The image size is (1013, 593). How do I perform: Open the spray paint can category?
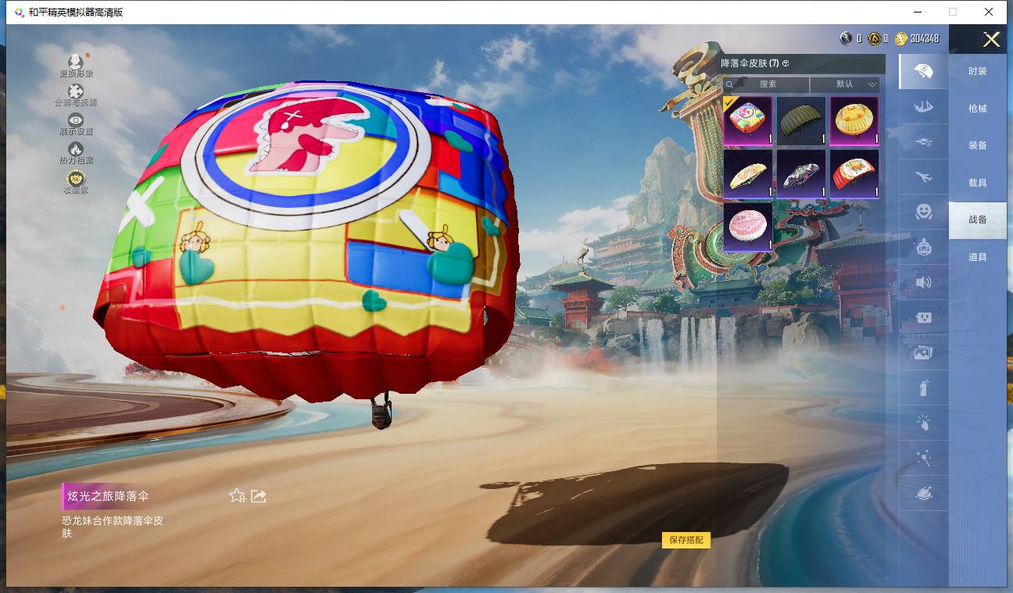[924, 388]
